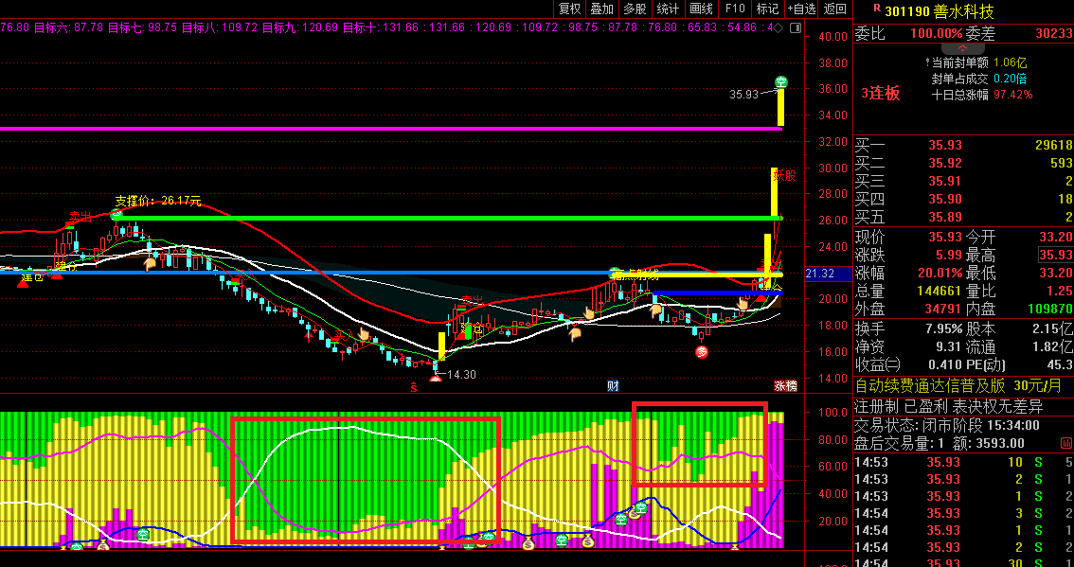Click the 十日总涨幅 97.42% entry
This screenshot has width=1074, height=567.
[x=982, y=95]
